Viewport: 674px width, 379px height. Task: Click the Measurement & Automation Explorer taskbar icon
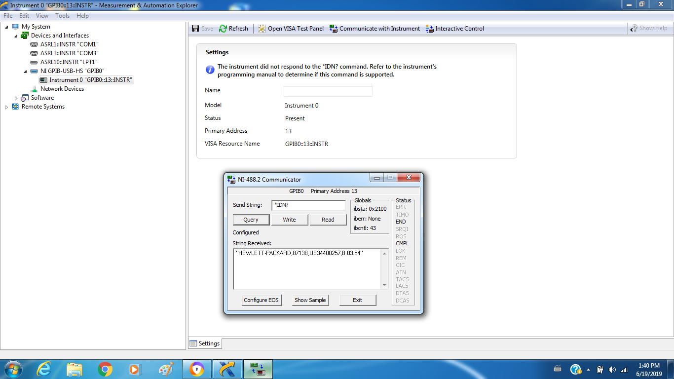pyautogui.click(x=227, y=369)
